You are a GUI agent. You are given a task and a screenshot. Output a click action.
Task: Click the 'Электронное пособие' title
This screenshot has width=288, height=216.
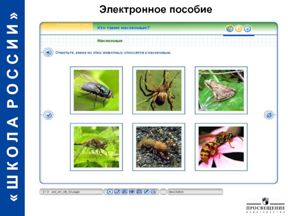click(x=156, y=10)
